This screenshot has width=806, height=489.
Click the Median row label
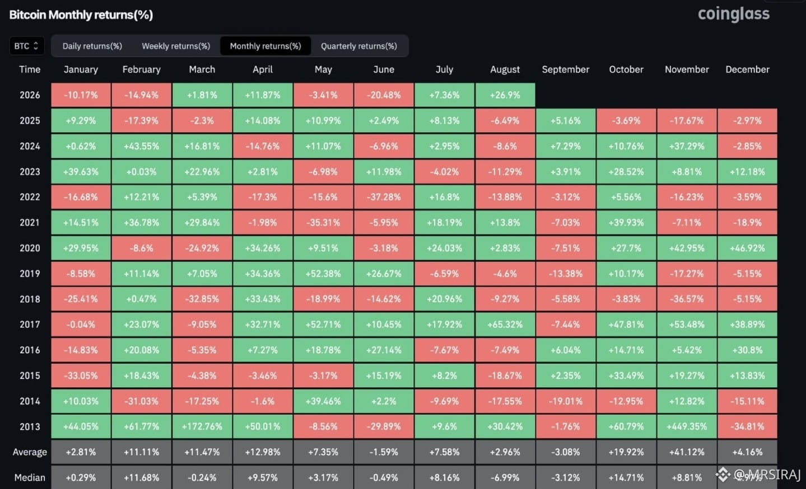pos(30,478)
